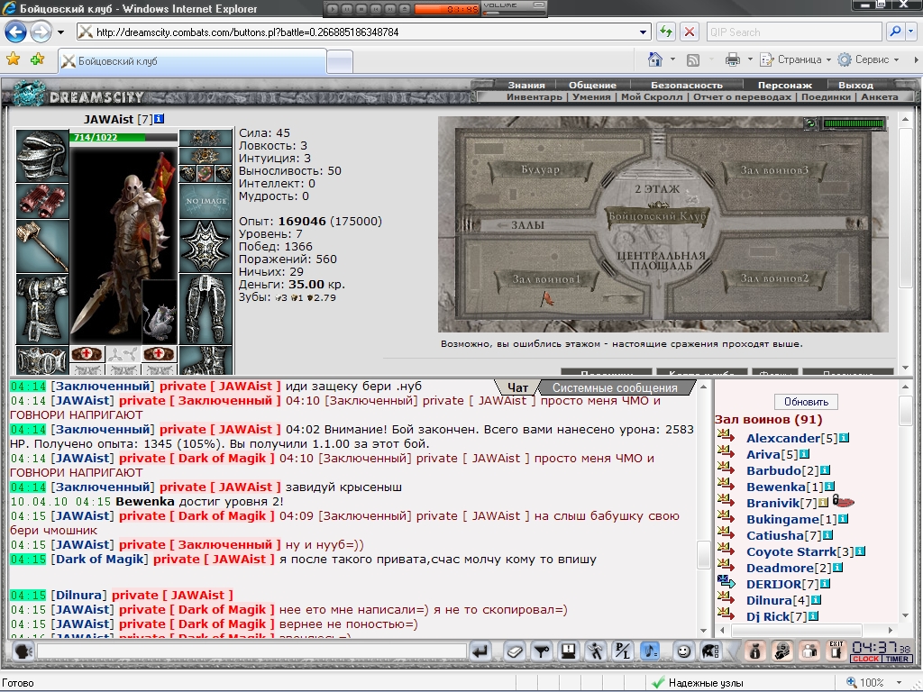Click the green refresh icon above the map
The height and width of the screenshot is (692, 923).
[x=810, y=123]
